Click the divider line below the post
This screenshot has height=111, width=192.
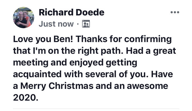pyautogui.click(x=96, y=109)
